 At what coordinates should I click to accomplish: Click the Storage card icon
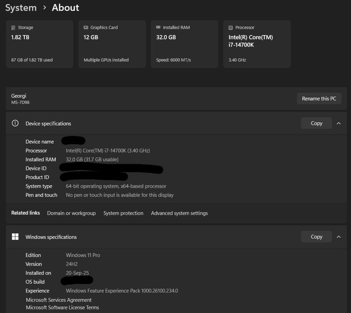13,28
